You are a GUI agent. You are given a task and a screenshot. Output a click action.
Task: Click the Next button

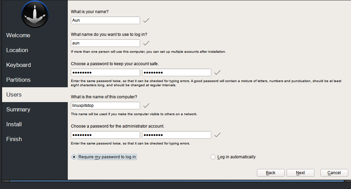(301, 173)
